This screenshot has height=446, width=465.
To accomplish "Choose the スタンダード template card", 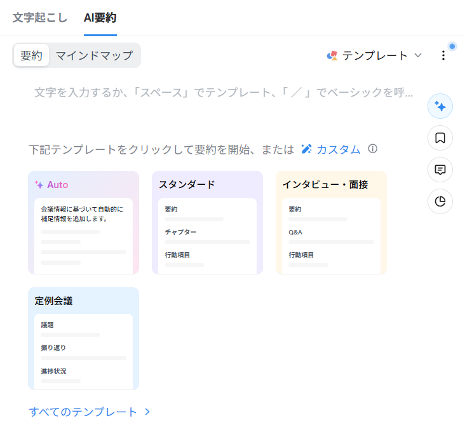I will [207, 222].
